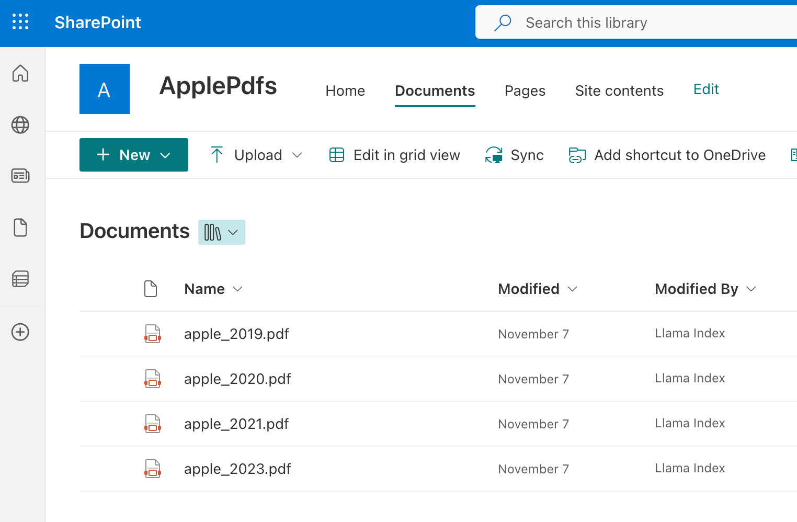Click Add shortcut to OneDrive

tap(667, 155)
